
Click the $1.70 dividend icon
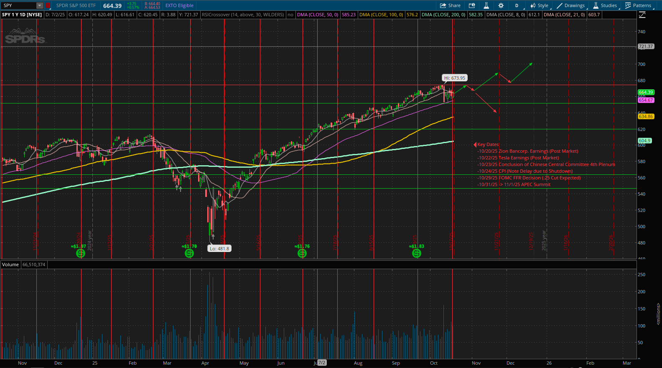point(189,253)
